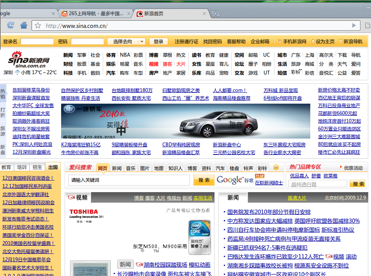Focus the 登录名 input field
371x276 pixels.
37,42
